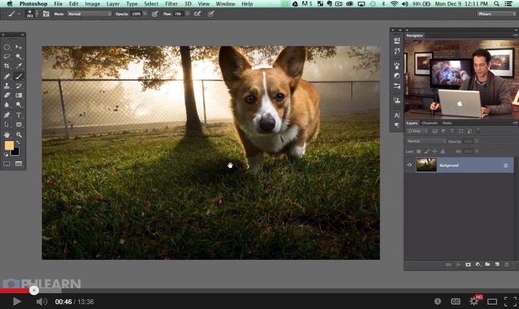The image size is (519, 309).
Task: Select the Blur tool
Action: [x=7, y=105]
